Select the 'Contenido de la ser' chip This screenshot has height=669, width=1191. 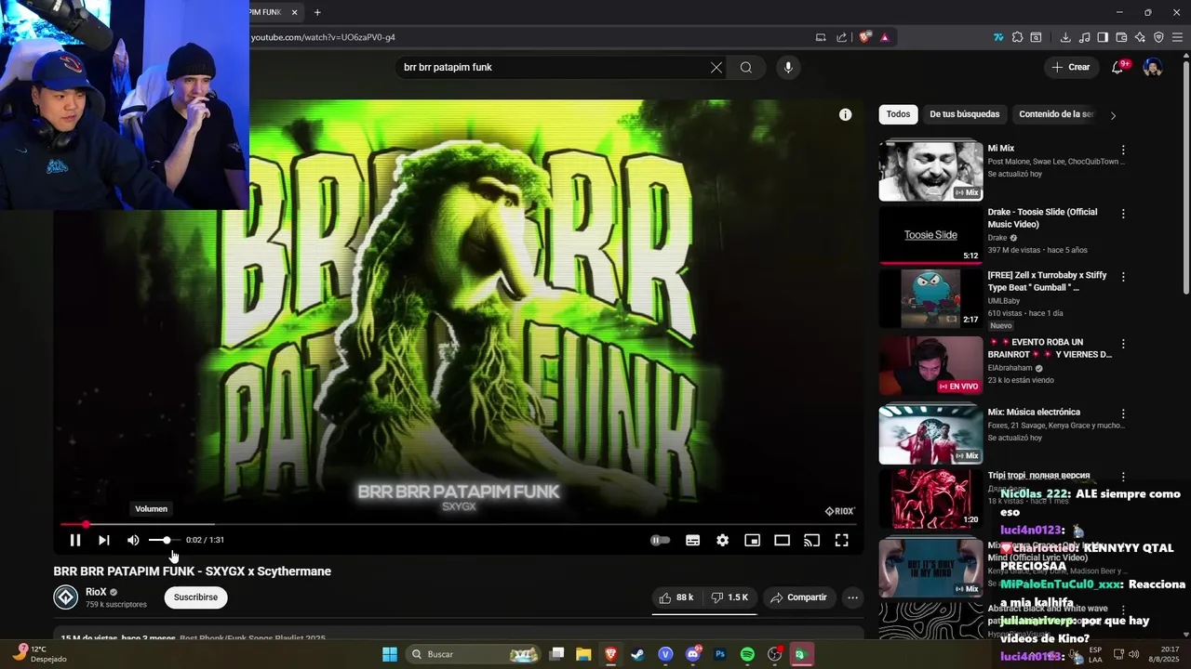click(1056, 114)
